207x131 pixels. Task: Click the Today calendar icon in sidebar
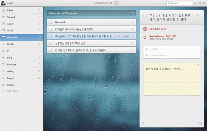click(x=3, y=24)
